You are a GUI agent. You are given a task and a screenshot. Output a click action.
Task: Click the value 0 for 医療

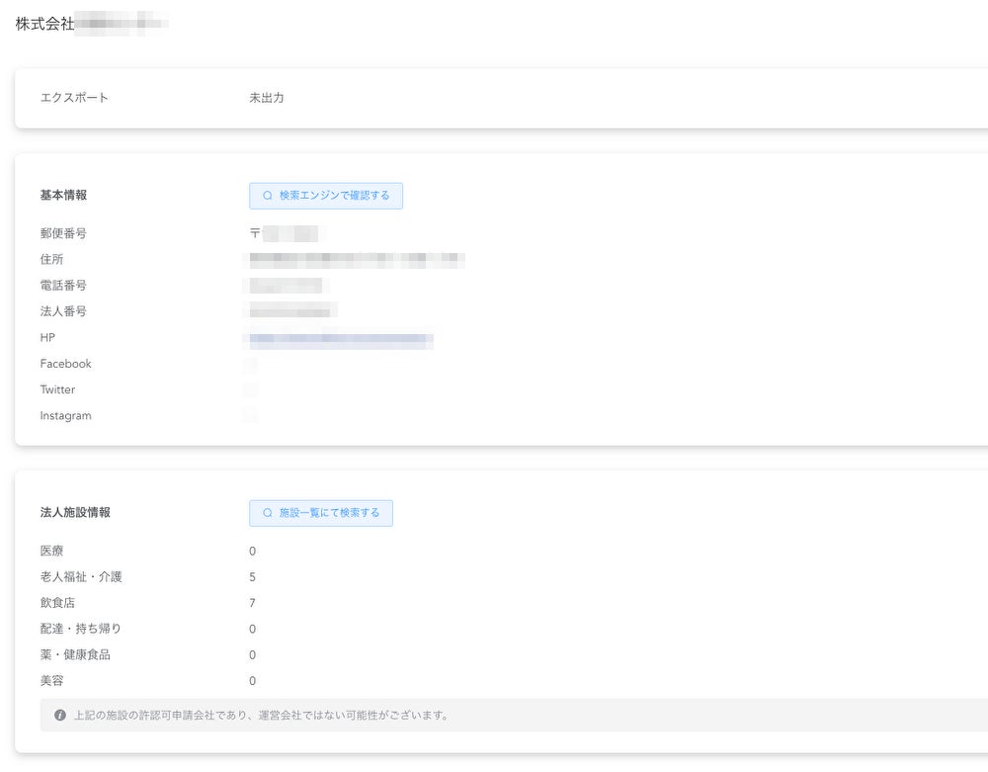point(252,551)
